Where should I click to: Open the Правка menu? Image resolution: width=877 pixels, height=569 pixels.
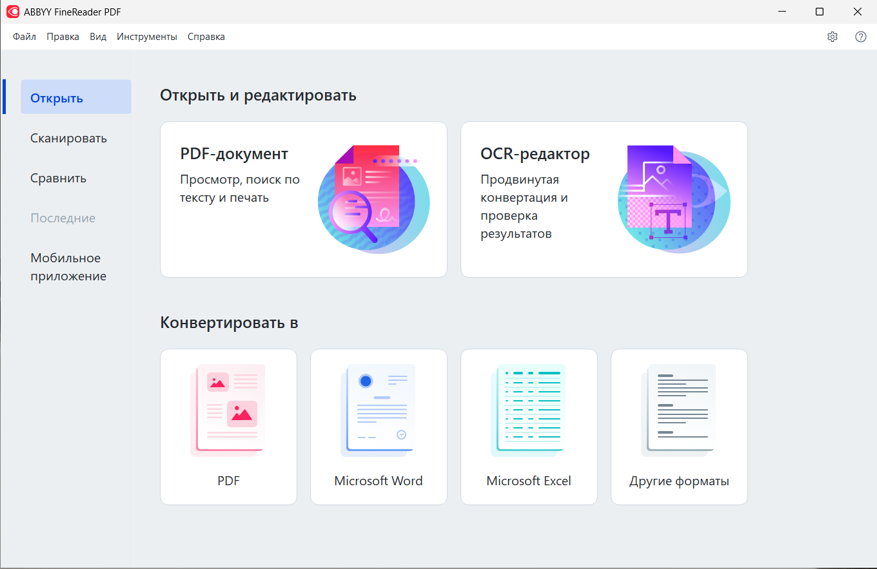click(63, 37)
